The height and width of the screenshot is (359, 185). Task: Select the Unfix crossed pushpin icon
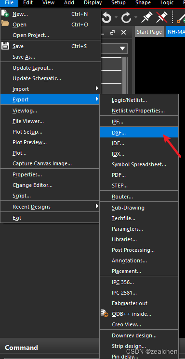pos(162,17)
